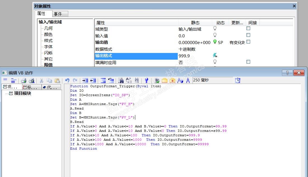308x177 pixels.
Task: Open the 标... tab in VB editor
Action: (x=32, y=87)
